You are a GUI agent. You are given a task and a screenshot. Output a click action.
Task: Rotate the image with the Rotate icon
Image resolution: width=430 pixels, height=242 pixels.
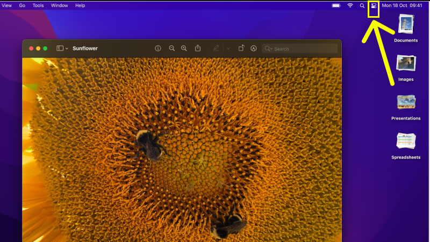(x=241, y=48)
